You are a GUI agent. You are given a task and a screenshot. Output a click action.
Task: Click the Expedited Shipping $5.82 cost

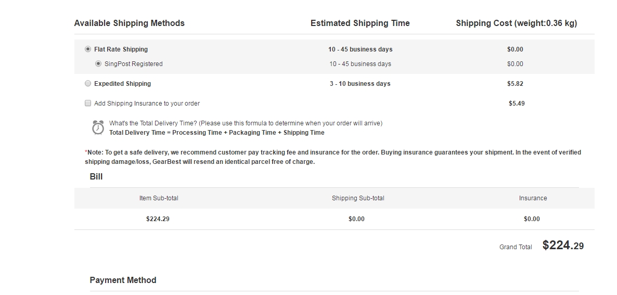coord(515,83)
